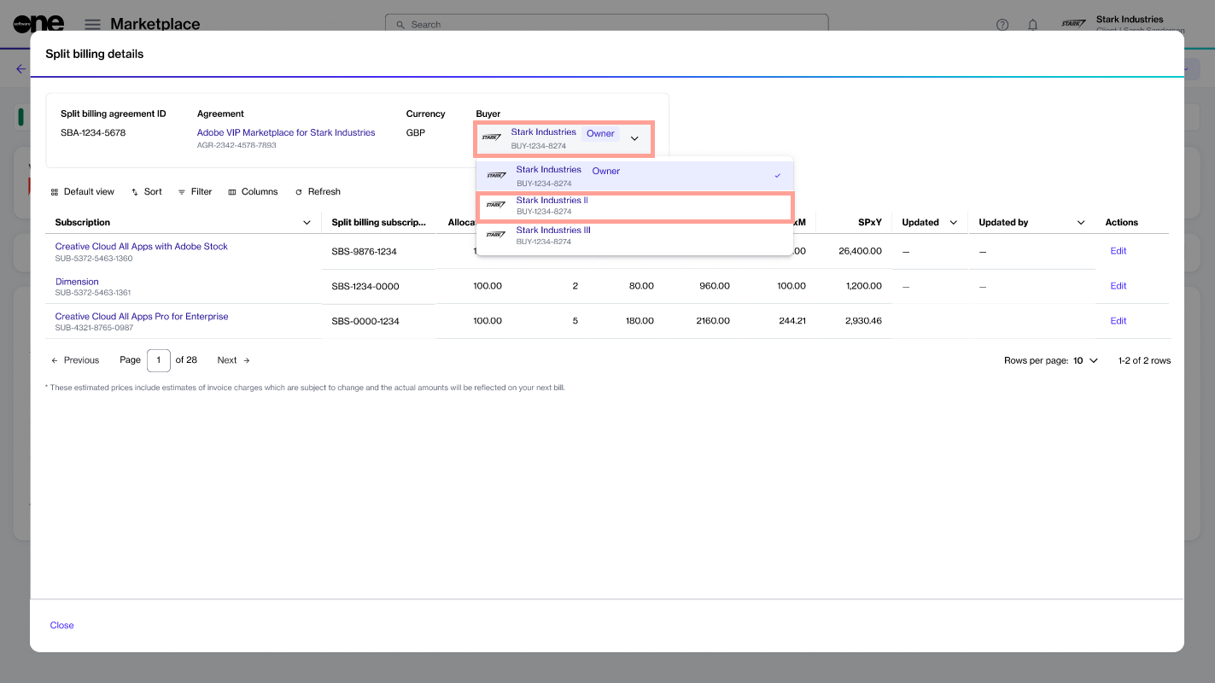
Task: Open the Filter tool
Action: tap(195, 192)
